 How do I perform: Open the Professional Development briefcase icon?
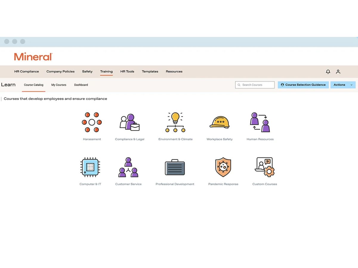(175, 167)
